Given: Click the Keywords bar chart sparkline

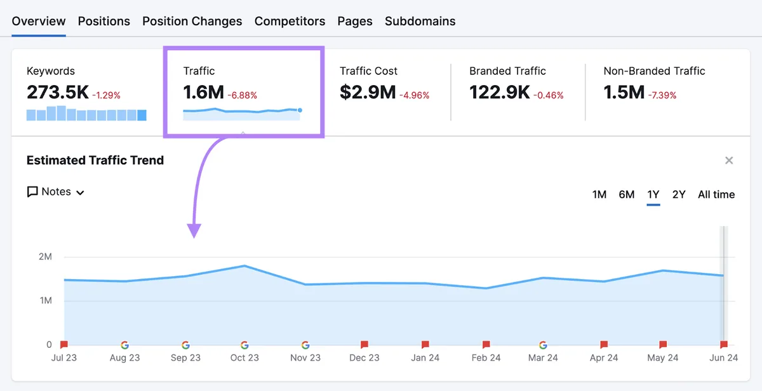Looking at the screenshot, I should [86, 114].
